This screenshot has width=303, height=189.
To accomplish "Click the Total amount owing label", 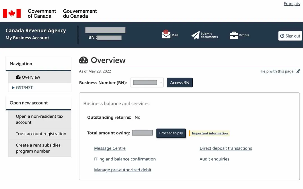I will point(109,133).
